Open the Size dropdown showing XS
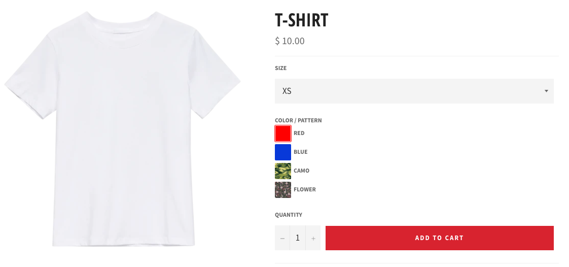This screenshot has height=267, width=569. (x=414, y=91)
